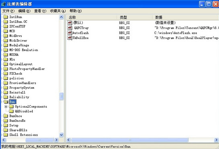The height and width of the screenshot is (149, 219).
Task: Click the registry editor title bar icon
Action: point(4,4)
